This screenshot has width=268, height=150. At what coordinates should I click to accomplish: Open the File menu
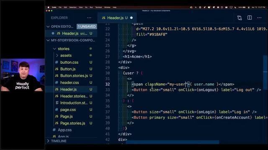click(x=60, y=7)
